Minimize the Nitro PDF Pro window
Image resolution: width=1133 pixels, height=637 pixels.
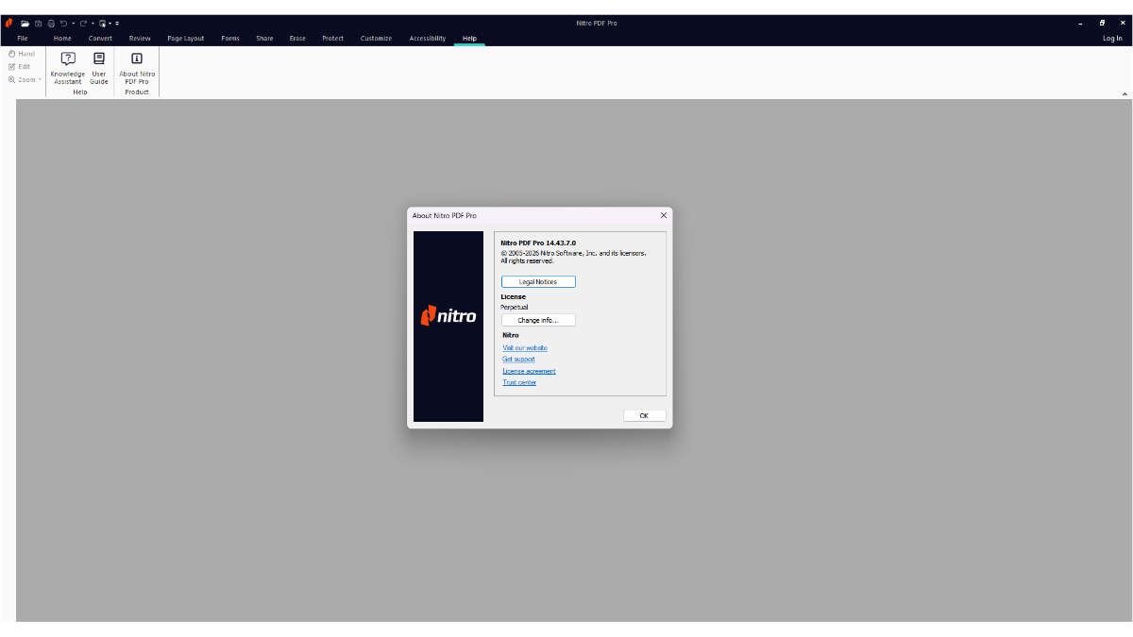pos(1080,23)
